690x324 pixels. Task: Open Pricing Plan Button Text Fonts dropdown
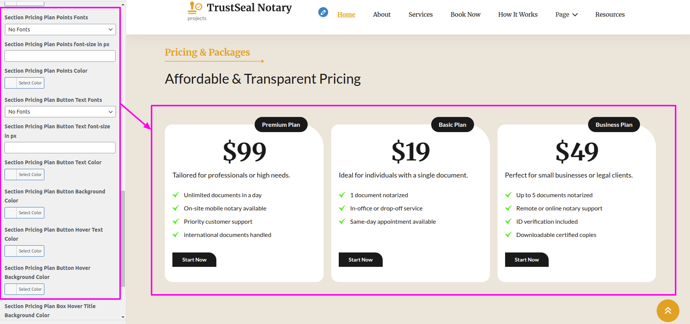coord(60,112)
